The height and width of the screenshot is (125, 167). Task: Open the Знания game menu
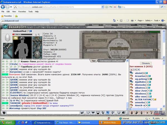click(x=95, y=25)
